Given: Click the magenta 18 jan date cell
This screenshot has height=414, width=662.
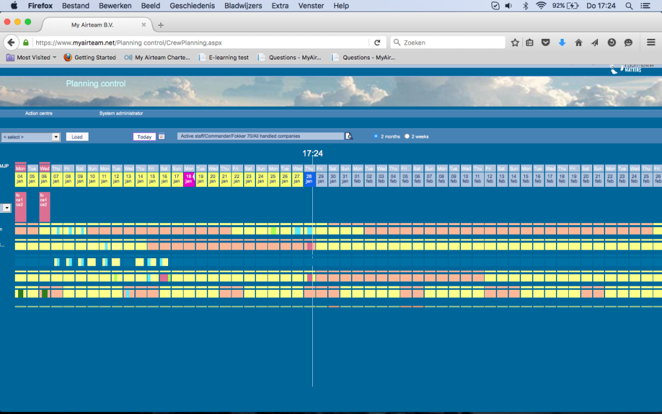Looking at the screenshot, I should pos(189,179).
